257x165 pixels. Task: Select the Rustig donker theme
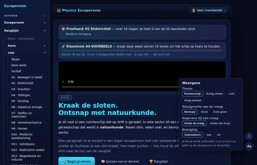click(x=215, y=94)
